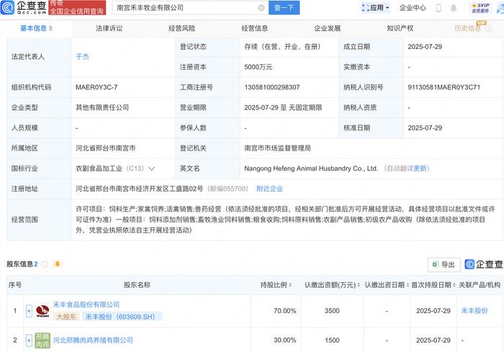
Task: Expand the 河北邢腾肉鸡养殖 shareholder row
Action: point(29,340)
